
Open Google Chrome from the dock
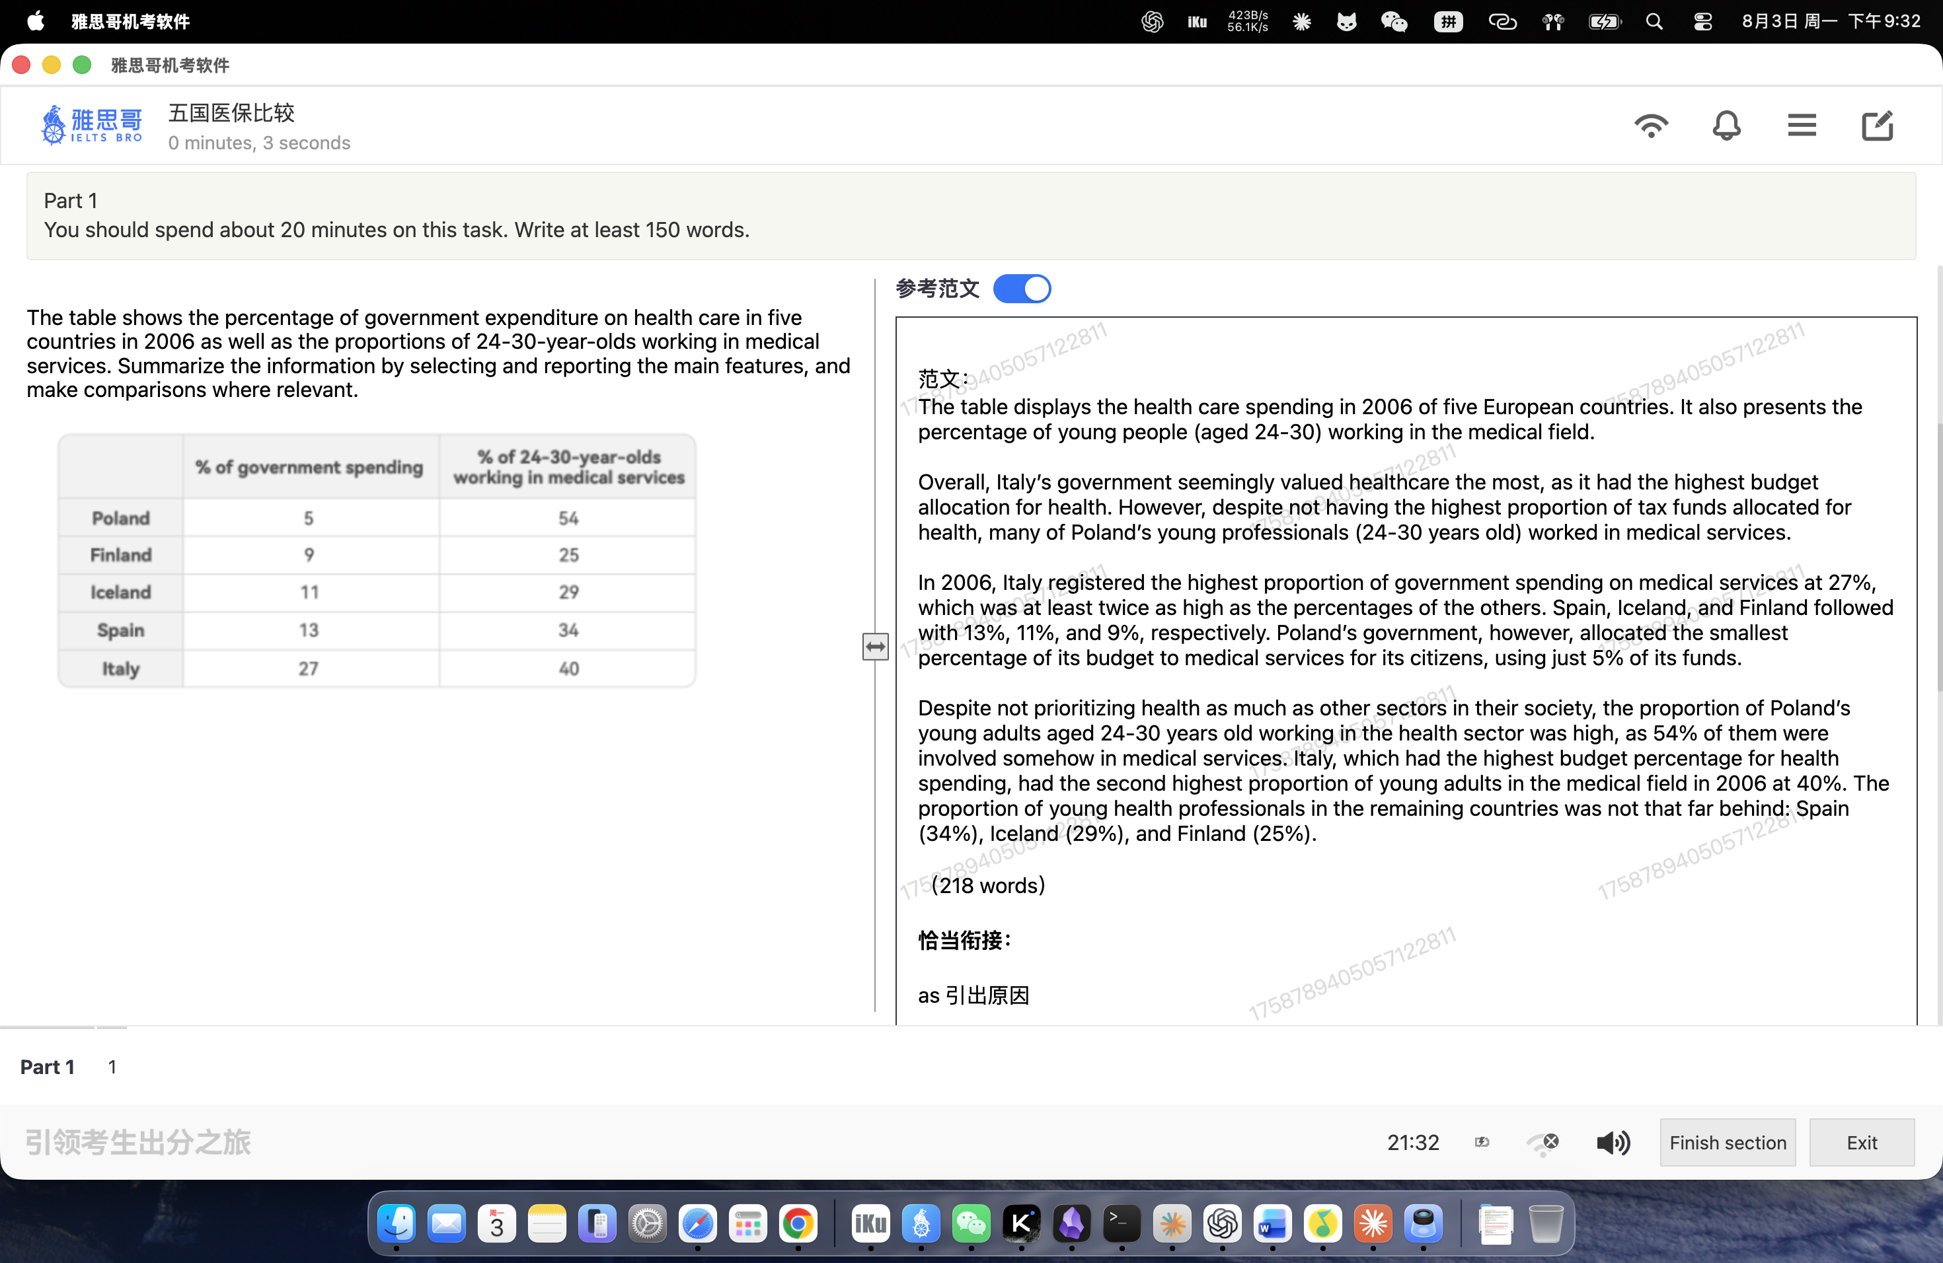click(x=798, y=1223)
